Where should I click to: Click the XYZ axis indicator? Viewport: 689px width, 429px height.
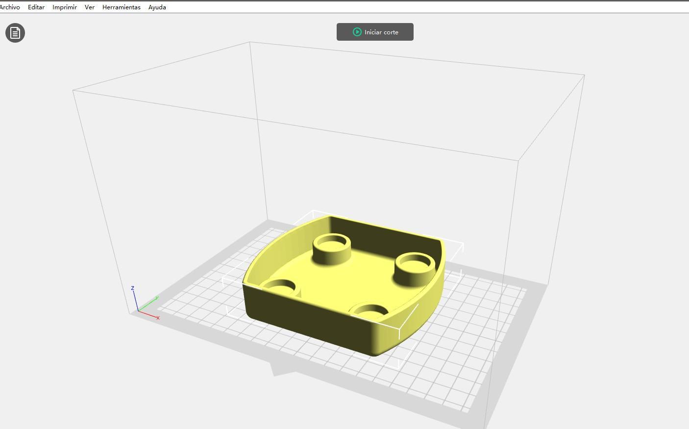145,303
